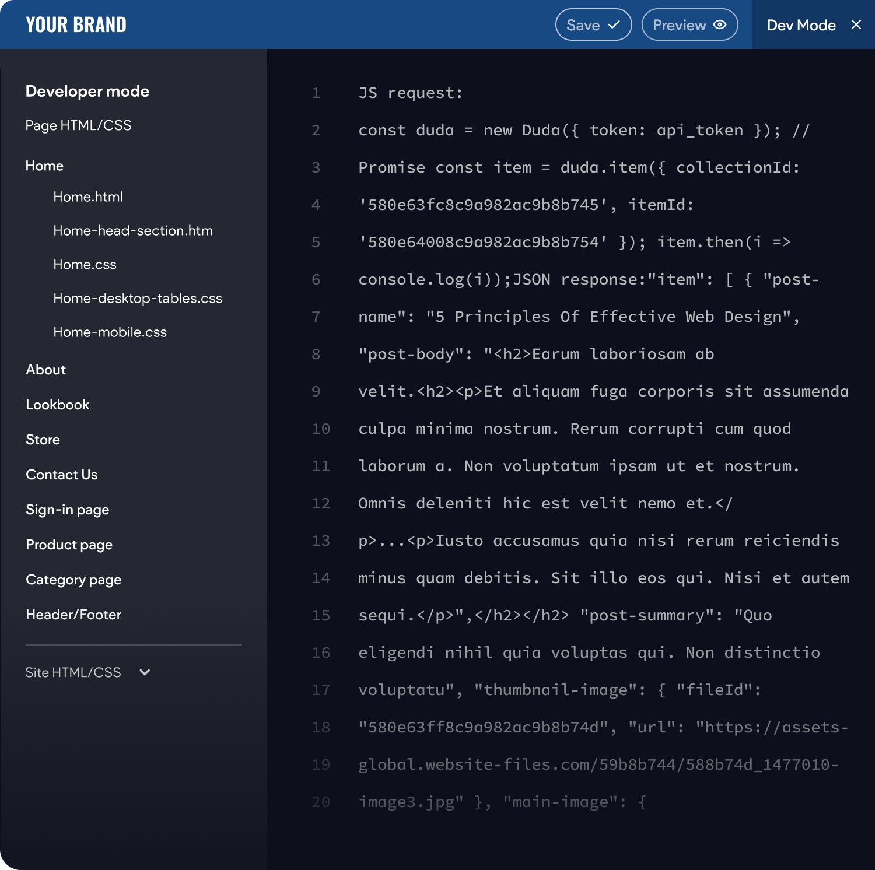Click line number 1 in gutter
Image resolution: width=875 pixels, height=870 pixels.
(x=316, y=93)
